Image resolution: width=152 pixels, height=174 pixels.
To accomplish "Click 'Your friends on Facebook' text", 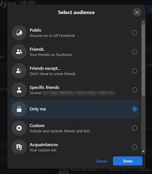I will pyautogui.click(x=51, y=55).
